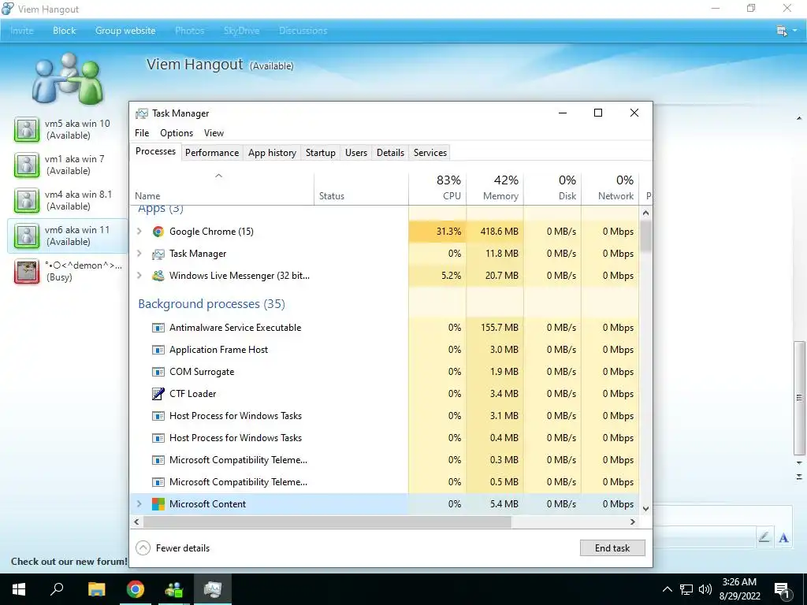The height and width of the screenshot is (605, 807).
Task: Click the Antimalware Service Executable icon
Action: pyautogui.click(x=158, y=328)
